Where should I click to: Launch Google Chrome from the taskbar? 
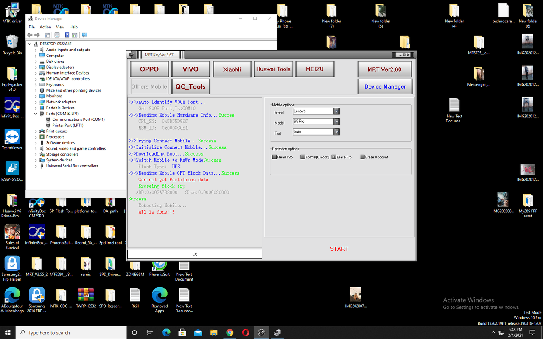click(230, 332)
